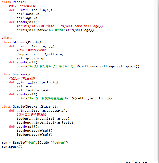
Task: Click the "Speaker.speak(self)" line
Action: coord(34,131)
